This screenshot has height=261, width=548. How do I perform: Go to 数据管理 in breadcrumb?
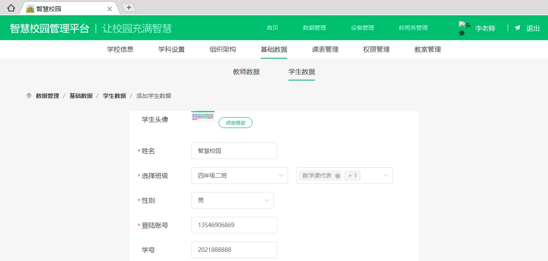click(48, 96)
